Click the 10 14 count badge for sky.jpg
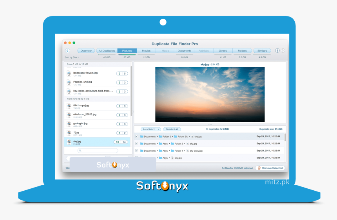Viewport: 337px width, 220px height. point(121,142)
